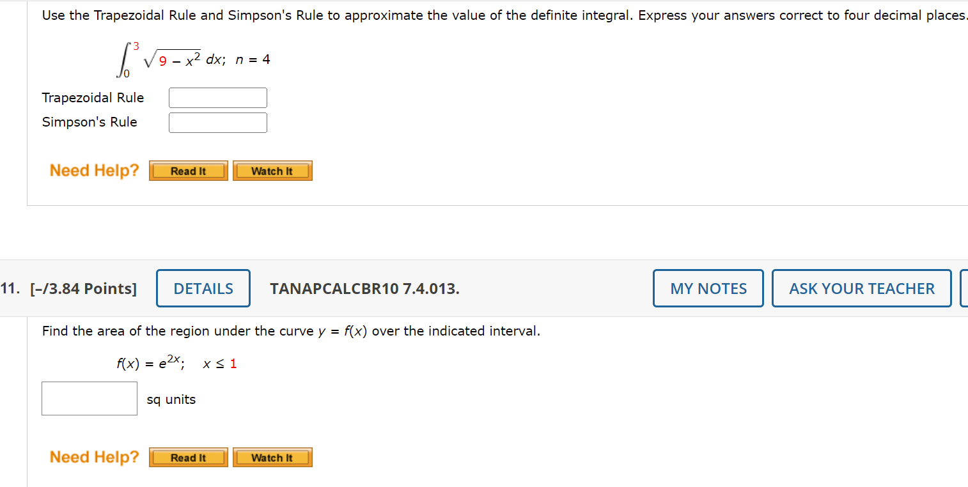Click the DETAILS button for problem 11
Viewport: 968px width, 487px height.
203,288
